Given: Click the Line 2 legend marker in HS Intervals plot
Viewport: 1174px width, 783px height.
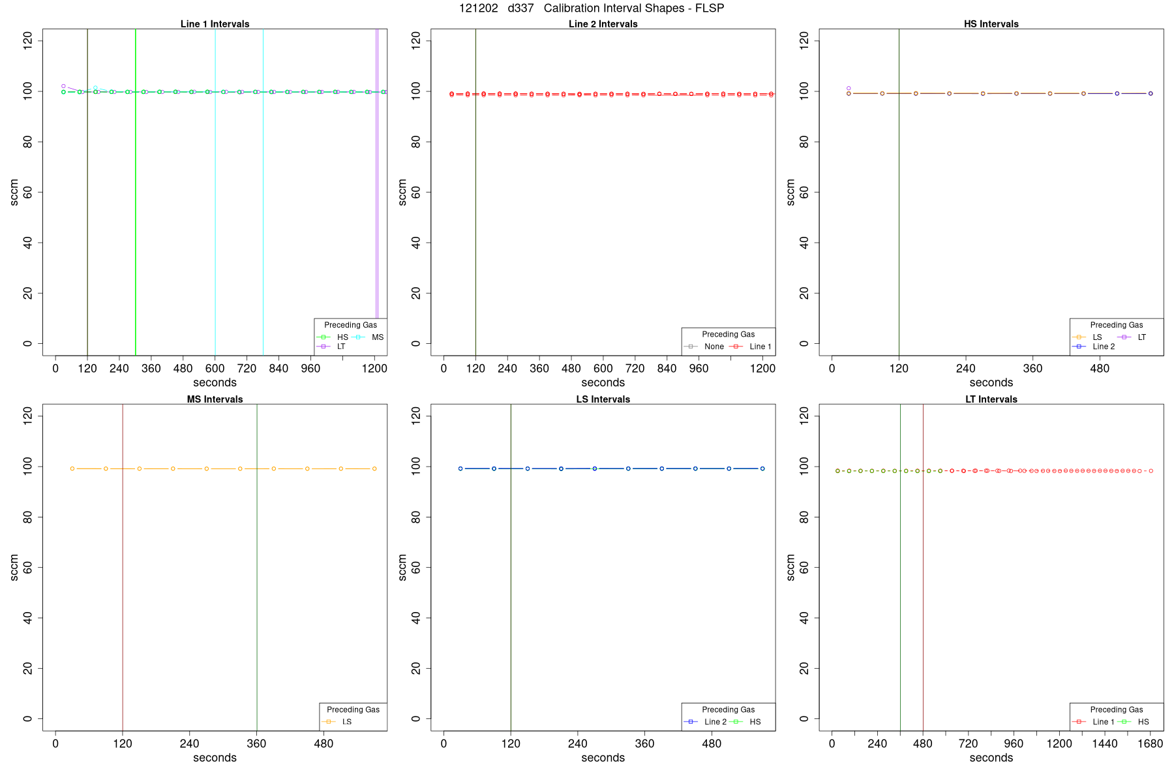Looking at the screenshot, I should pos(1080,346).
